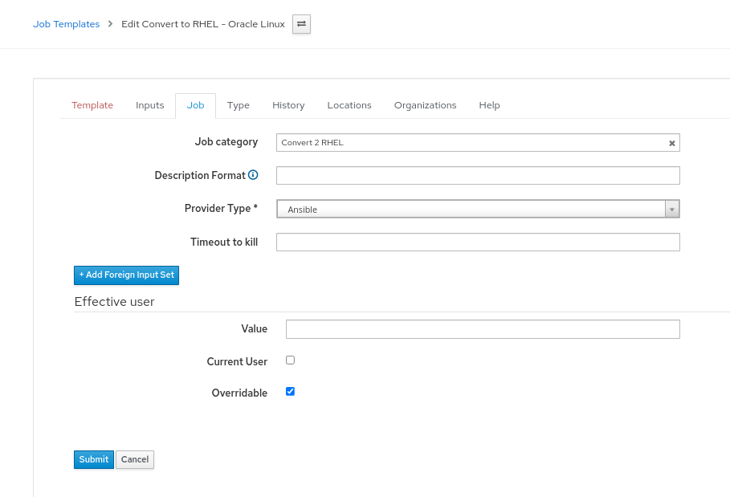730x497 pixels.
Task: Uncheck the Overridable checkbox
Action: point(291,392)
